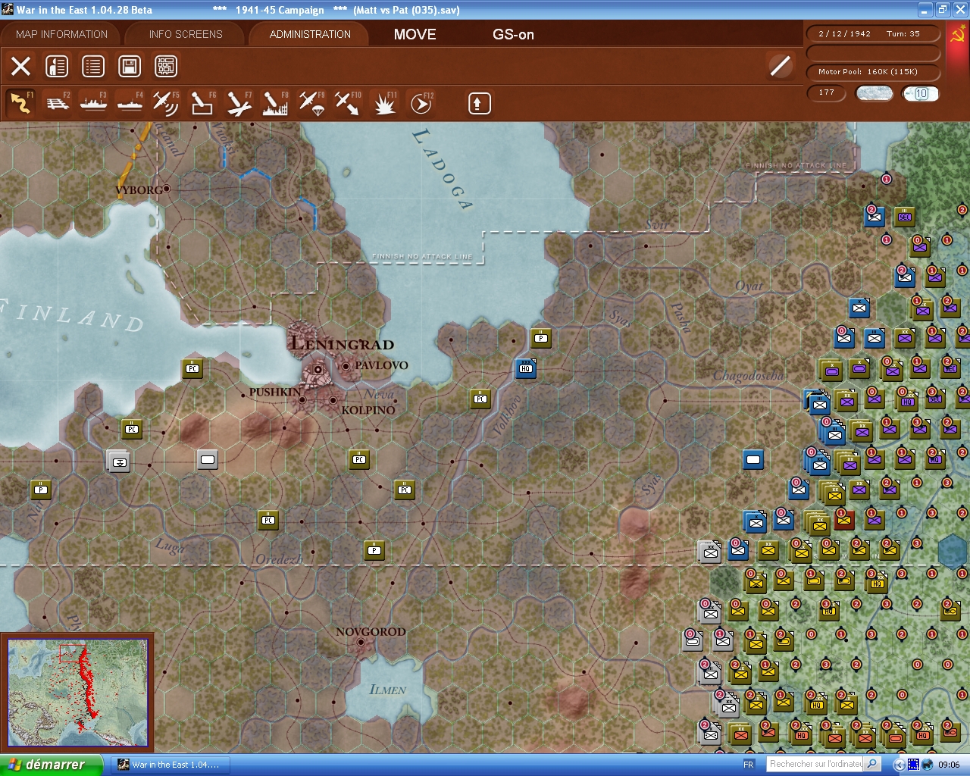The height and width of the screenshot is (776, 970).
Task: Select the F1 Move mode icon
Action: pos(20,103)
